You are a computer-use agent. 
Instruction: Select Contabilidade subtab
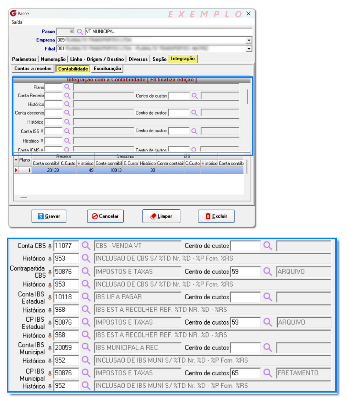click(x=73, y=69)
